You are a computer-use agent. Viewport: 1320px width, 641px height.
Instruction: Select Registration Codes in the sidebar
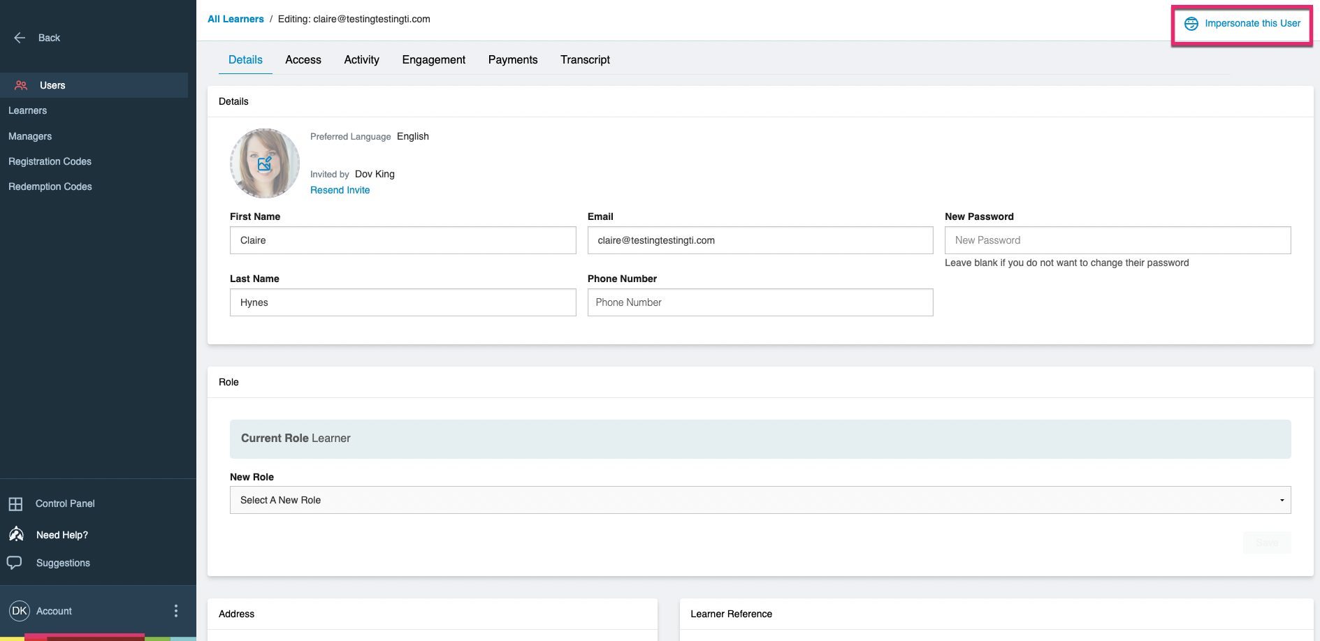pyautogui.click(x=50, y=161)
